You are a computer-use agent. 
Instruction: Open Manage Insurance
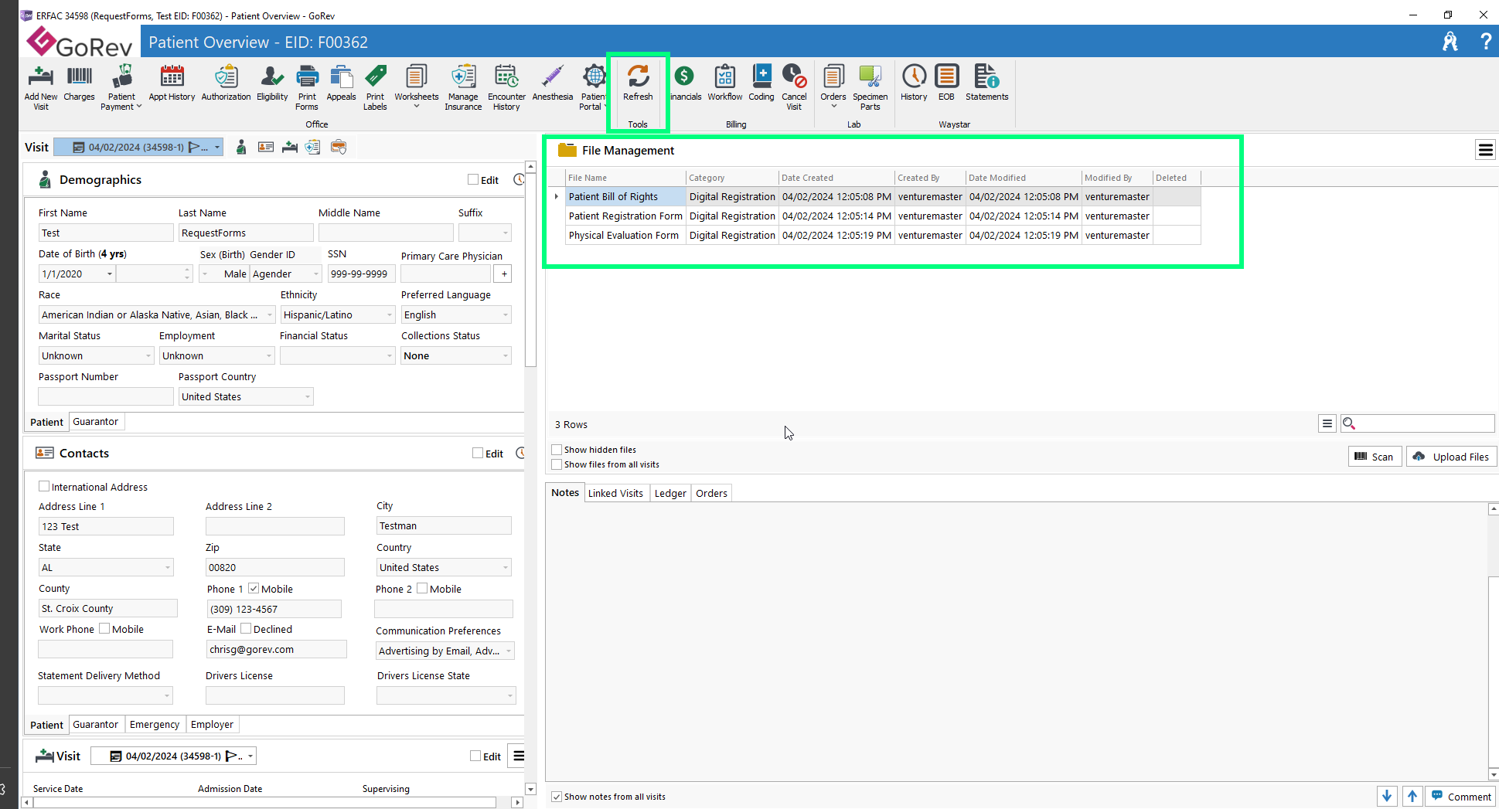coord(463,87)
